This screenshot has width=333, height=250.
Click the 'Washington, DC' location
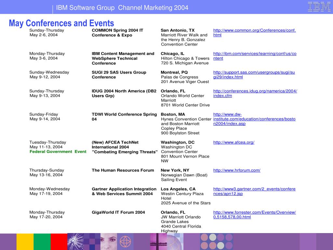pyautogui.click(x=178, y=142)
